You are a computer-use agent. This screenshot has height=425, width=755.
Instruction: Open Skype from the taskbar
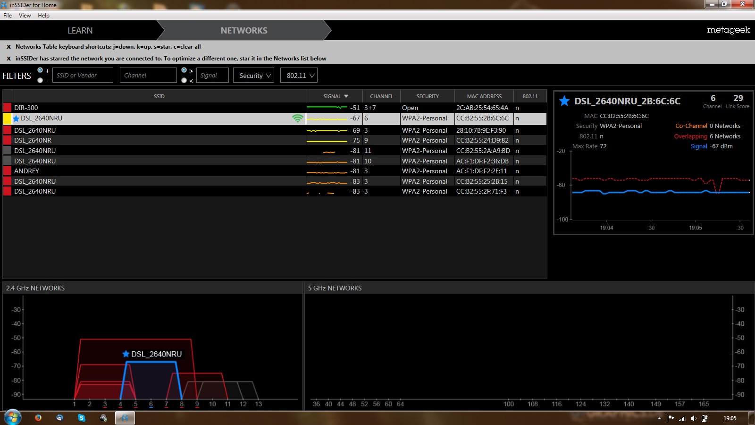pos(82,418)
